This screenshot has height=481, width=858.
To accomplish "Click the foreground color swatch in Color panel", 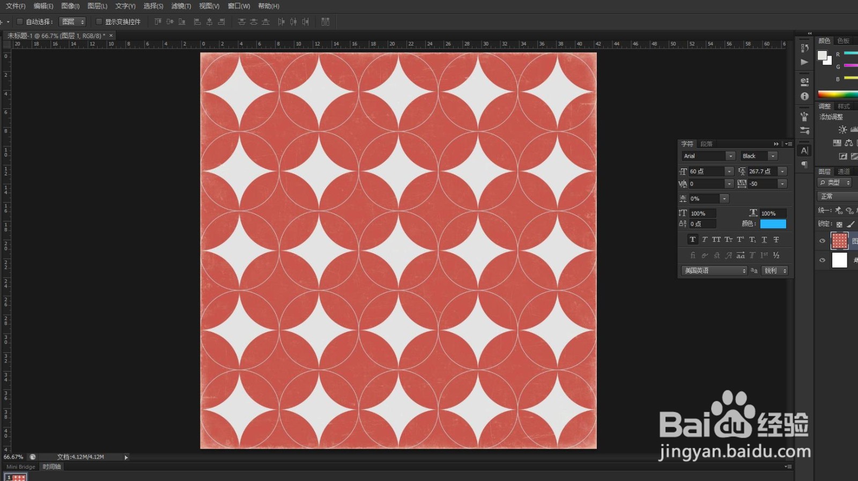I will click(x=822, y=56).
